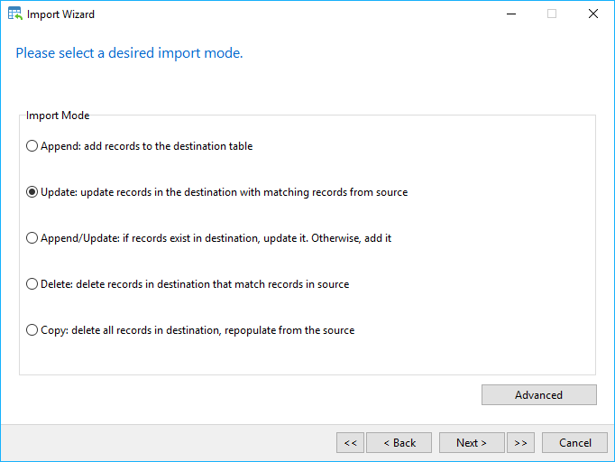Click the 'Import Wizard' window title text
The image size is (615, 462).
tap(60, 14)
